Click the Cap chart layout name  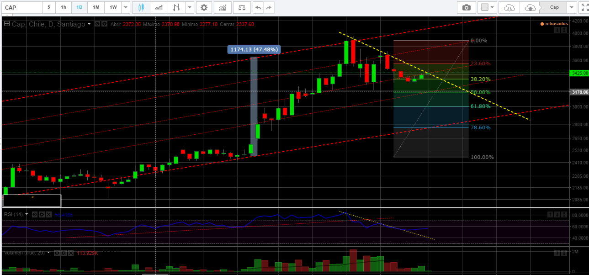554,7
